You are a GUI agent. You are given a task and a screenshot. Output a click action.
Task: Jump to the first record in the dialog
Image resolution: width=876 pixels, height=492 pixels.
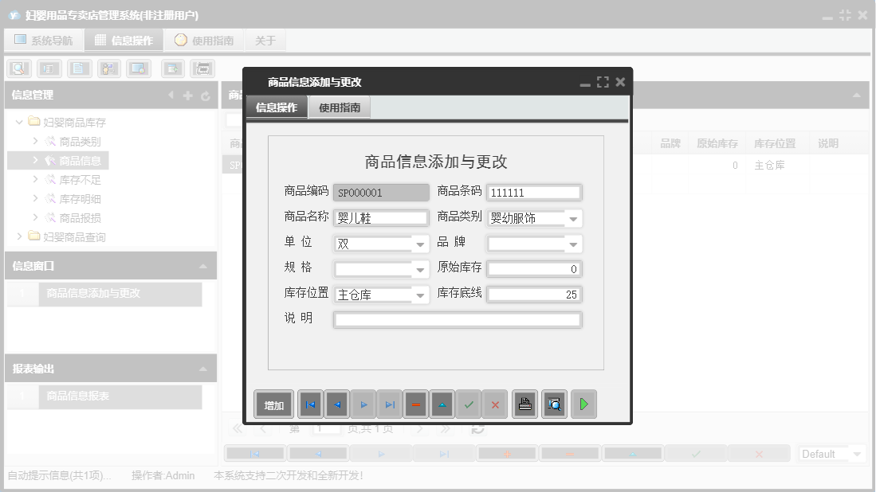310,405
